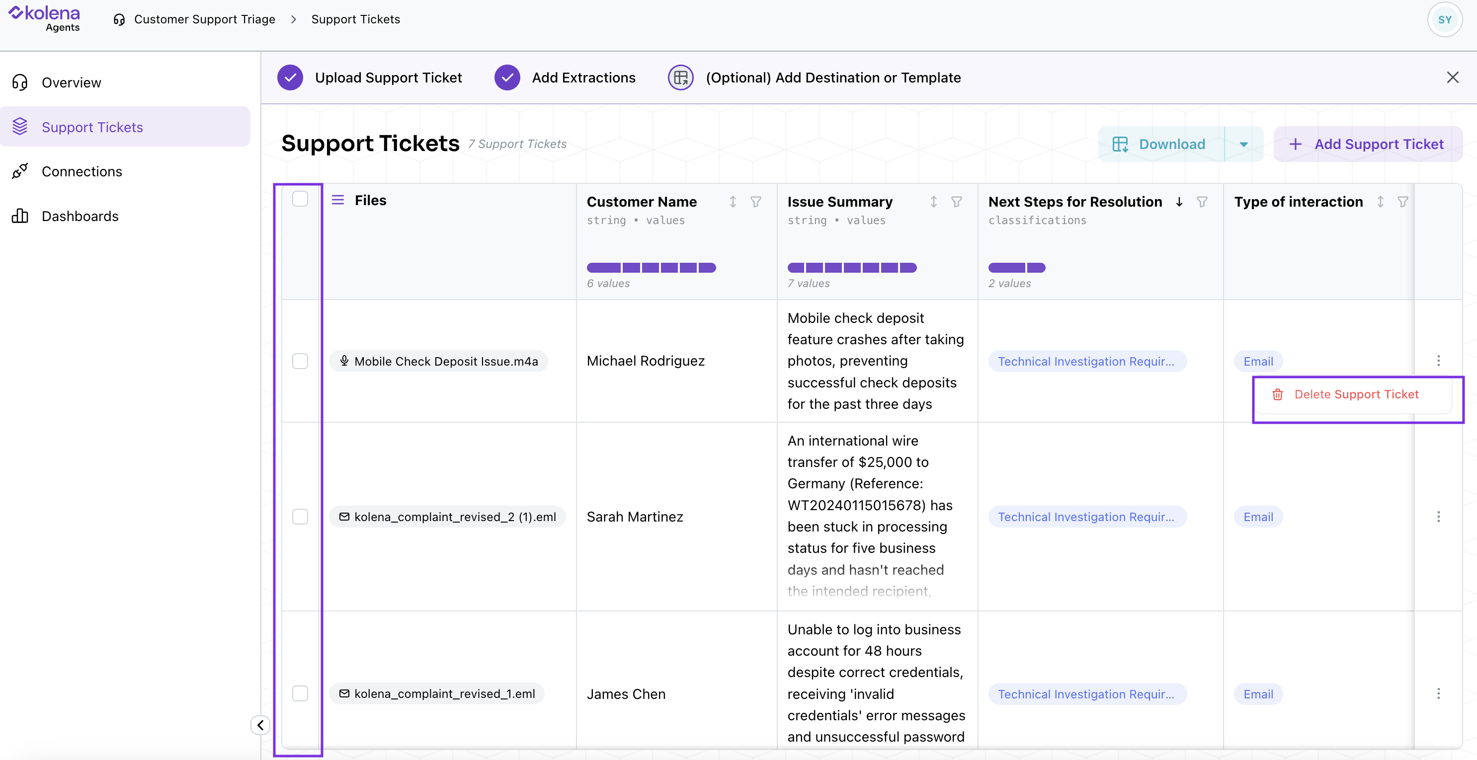Sort by Issue Summary column arrows

[933, 202]
